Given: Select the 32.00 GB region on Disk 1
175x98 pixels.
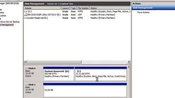Looking at the screenshot, I should click(x=85, y=90).
